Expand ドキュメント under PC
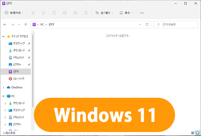Screen dimensions: 201x136 point(5,117)
